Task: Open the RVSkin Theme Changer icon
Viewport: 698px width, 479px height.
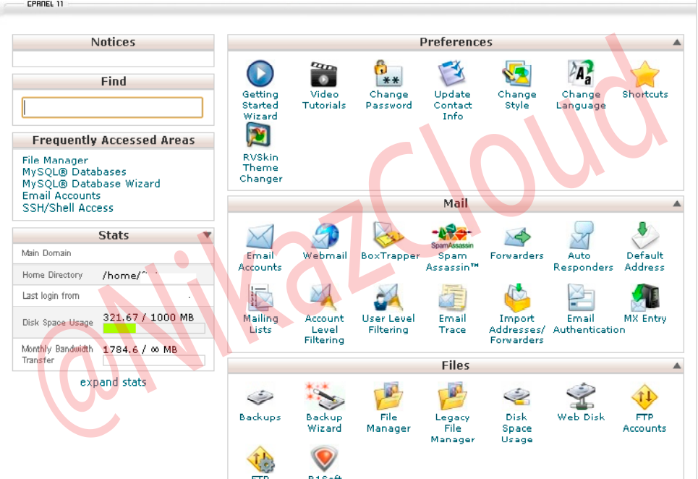Action: coord(259,135)
